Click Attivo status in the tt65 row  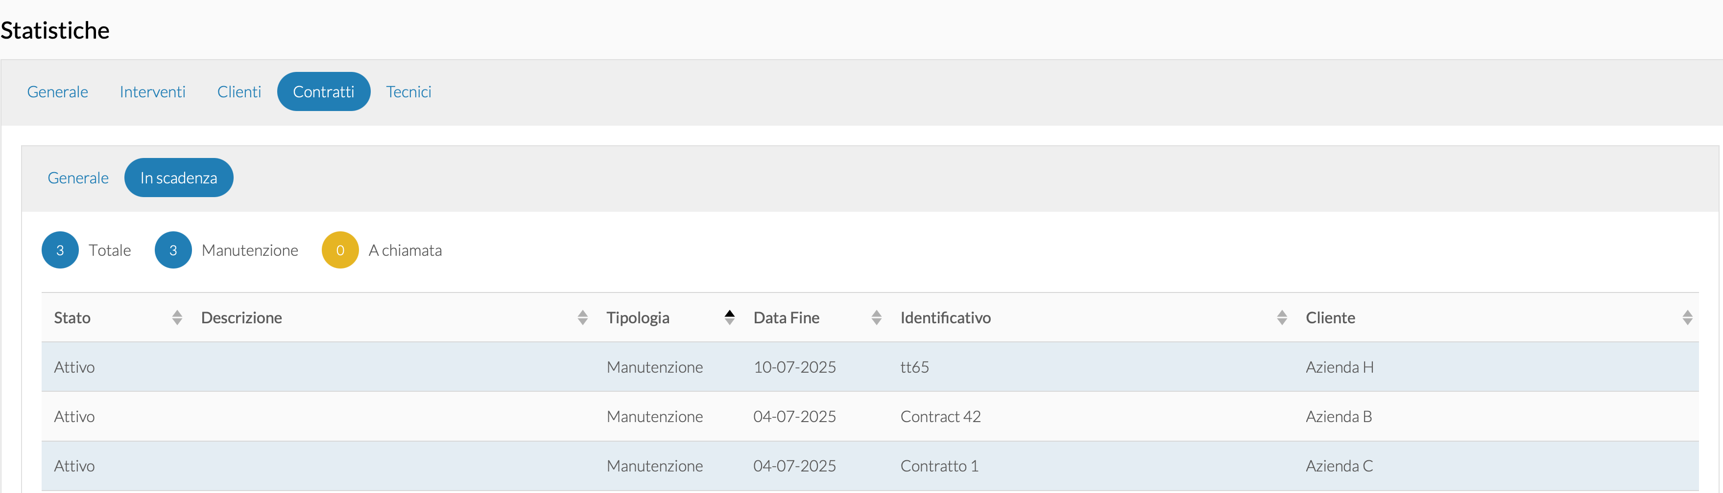[x=74, y=367]
